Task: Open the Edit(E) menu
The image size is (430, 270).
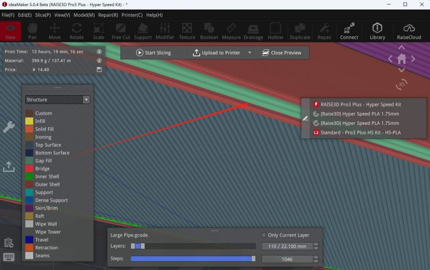Action: click(x=25, y=15)
